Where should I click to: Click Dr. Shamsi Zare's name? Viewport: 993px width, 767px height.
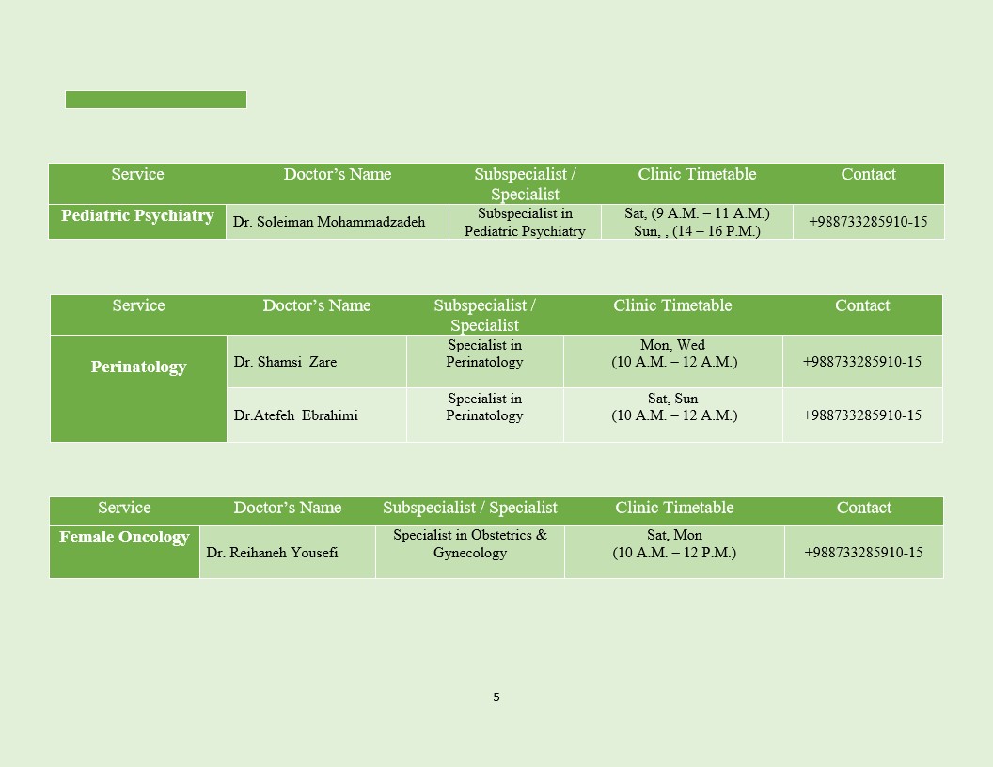(x=285, y=363)
